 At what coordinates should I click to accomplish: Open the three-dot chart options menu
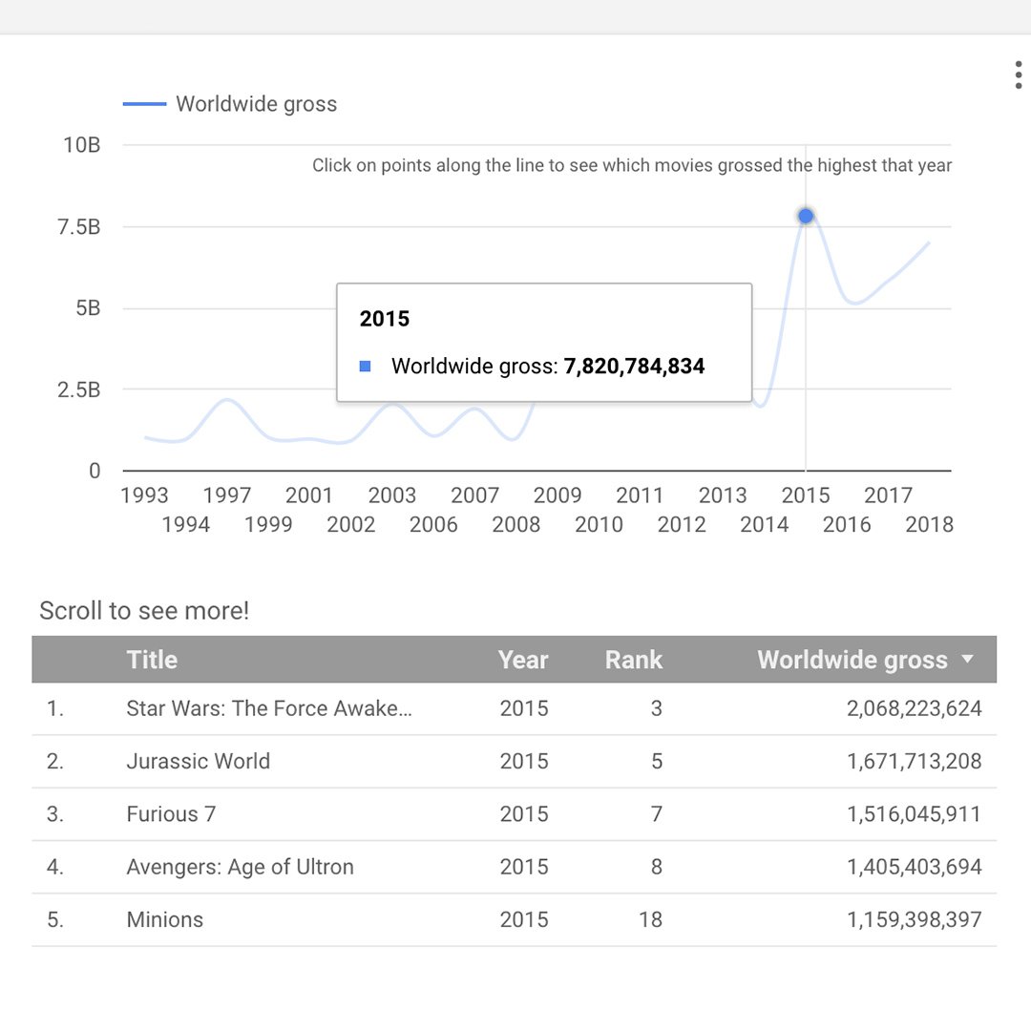pyautogui.click(x=1018, y=74)
